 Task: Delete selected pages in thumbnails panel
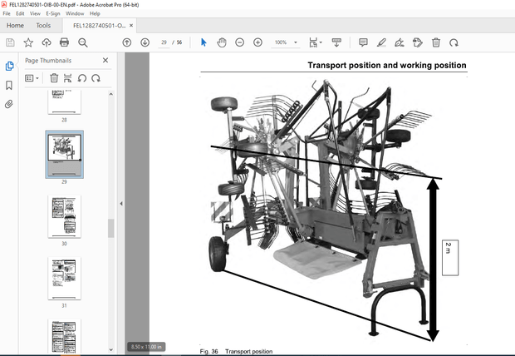(x=54, y=78)
